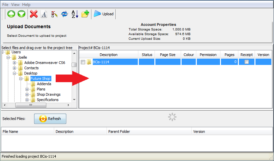Expand the Plans folder node
Viewport: 274px width, 161px height.
click(x=27, y=89)
